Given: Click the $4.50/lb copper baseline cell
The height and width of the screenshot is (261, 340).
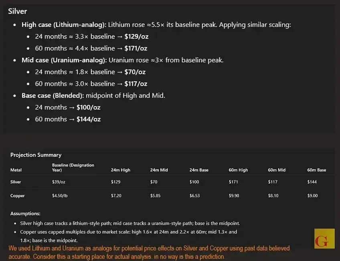Looking at the screenshot, I should [60, 196].
